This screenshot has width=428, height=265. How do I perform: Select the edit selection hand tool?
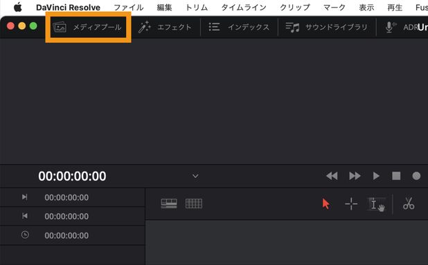(377, 204)
